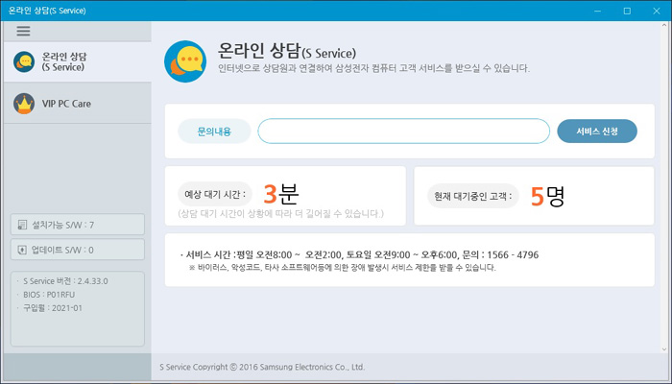The image size is (672, 384).
Task: Click the header description about 삼성전자 service
Action: click(x=373, y=68)
